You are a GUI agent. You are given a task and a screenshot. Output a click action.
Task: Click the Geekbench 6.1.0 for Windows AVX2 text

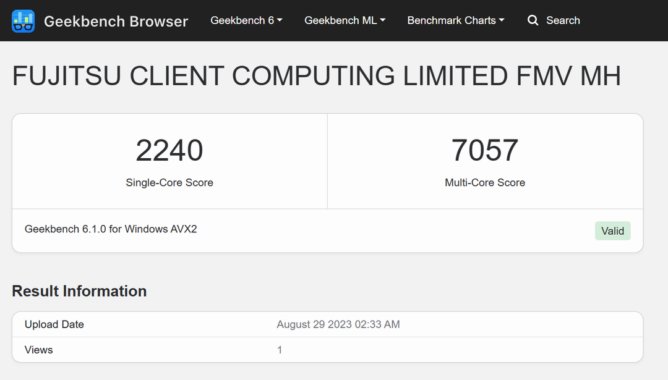pyautogui.click(x=111, y=229)
